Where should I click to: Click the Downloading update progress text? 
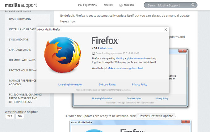pyautogui.click(x=117, y=53)
